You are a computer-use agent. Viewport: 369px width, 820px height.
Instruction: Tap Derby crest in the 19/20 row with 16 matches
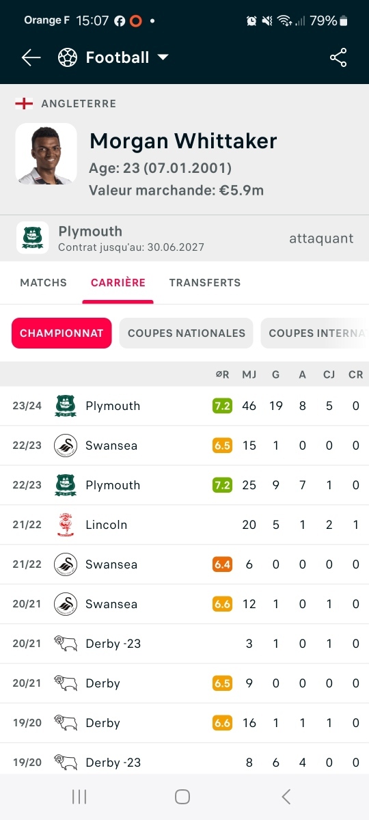pos(66,723)
